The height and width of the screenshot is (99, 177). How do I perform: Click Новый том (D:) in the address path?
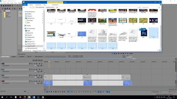[50, 7]
